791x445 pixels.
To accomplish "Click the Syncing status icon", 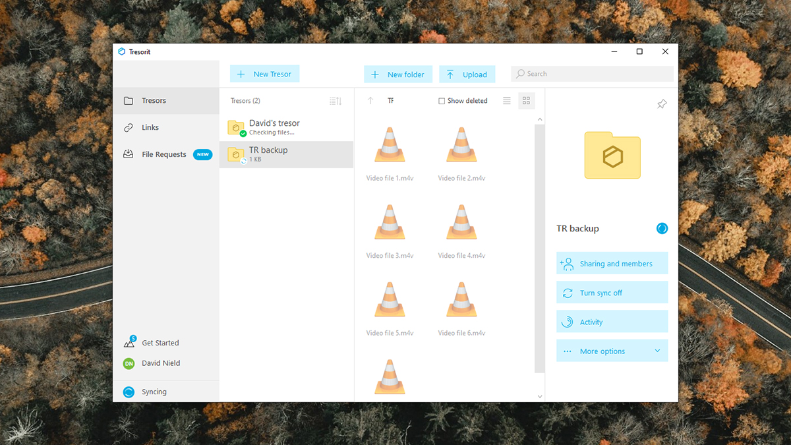I will (128, 391).
